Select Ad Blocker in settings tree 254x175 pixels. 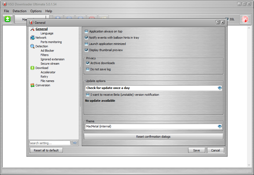(x=47, y=51)
